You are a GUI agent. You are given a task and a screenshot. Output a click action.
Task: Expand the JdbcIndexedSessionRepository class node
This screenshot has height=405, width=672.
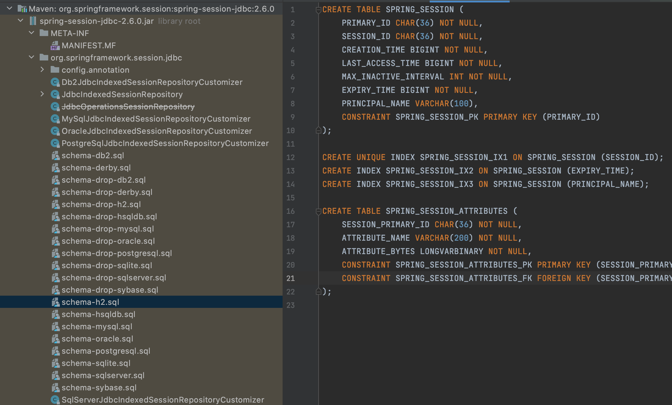pyautogui.click(x=42, y=94)
